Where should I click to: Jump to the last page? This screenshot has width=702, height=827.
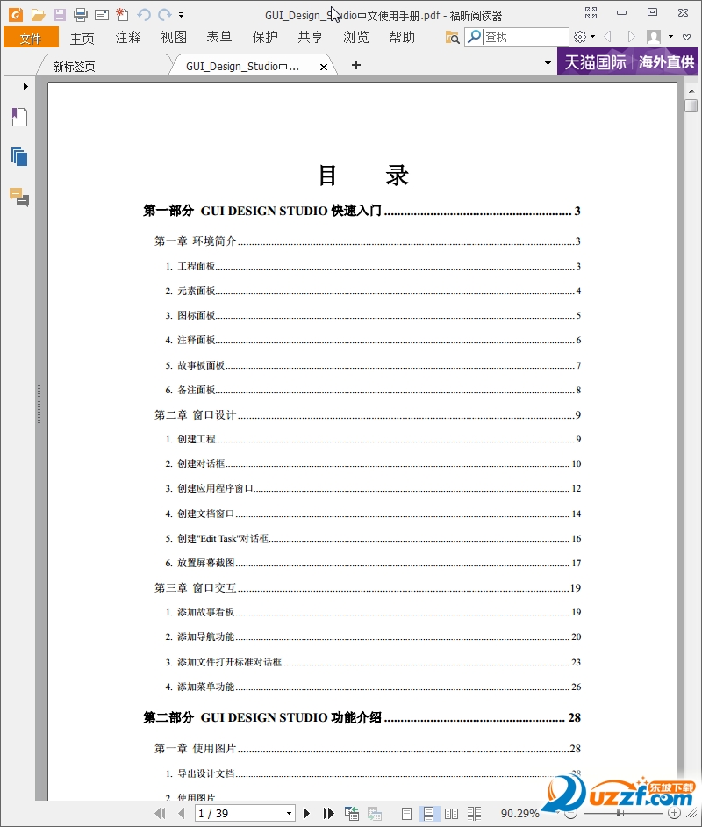click(329, 813)
